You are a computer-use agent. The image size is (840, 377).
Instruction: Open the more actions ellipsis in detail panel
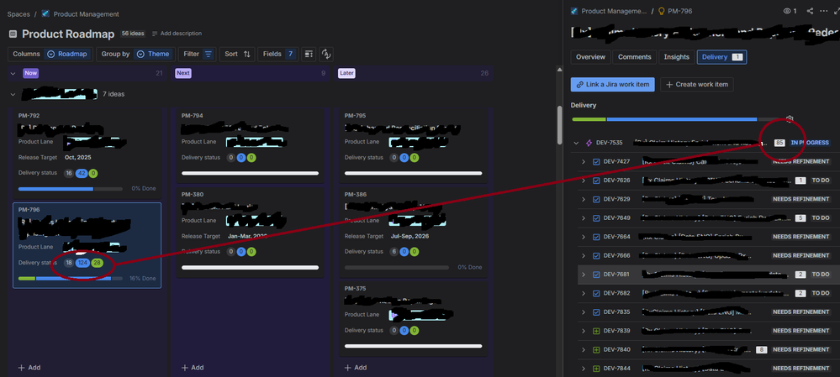(x=824, y=11)
